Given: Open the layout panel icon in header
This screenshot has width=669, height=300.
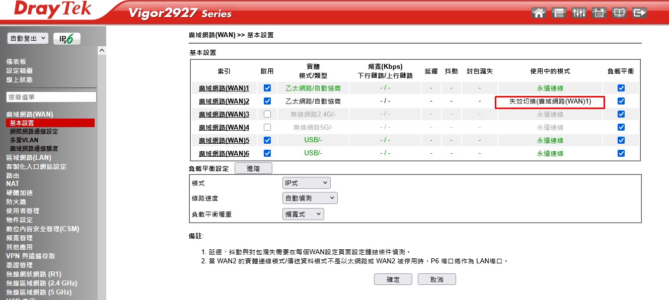Looking at the screenshot, I should point(559,13).
